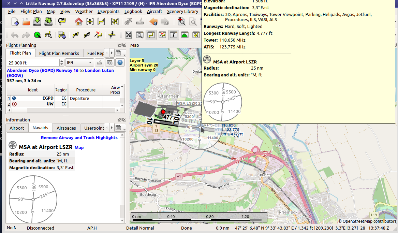Open the Userpoints menu
Image resolution: width=398 pixels, height=233 pixels.
click(x=108, y=11)
